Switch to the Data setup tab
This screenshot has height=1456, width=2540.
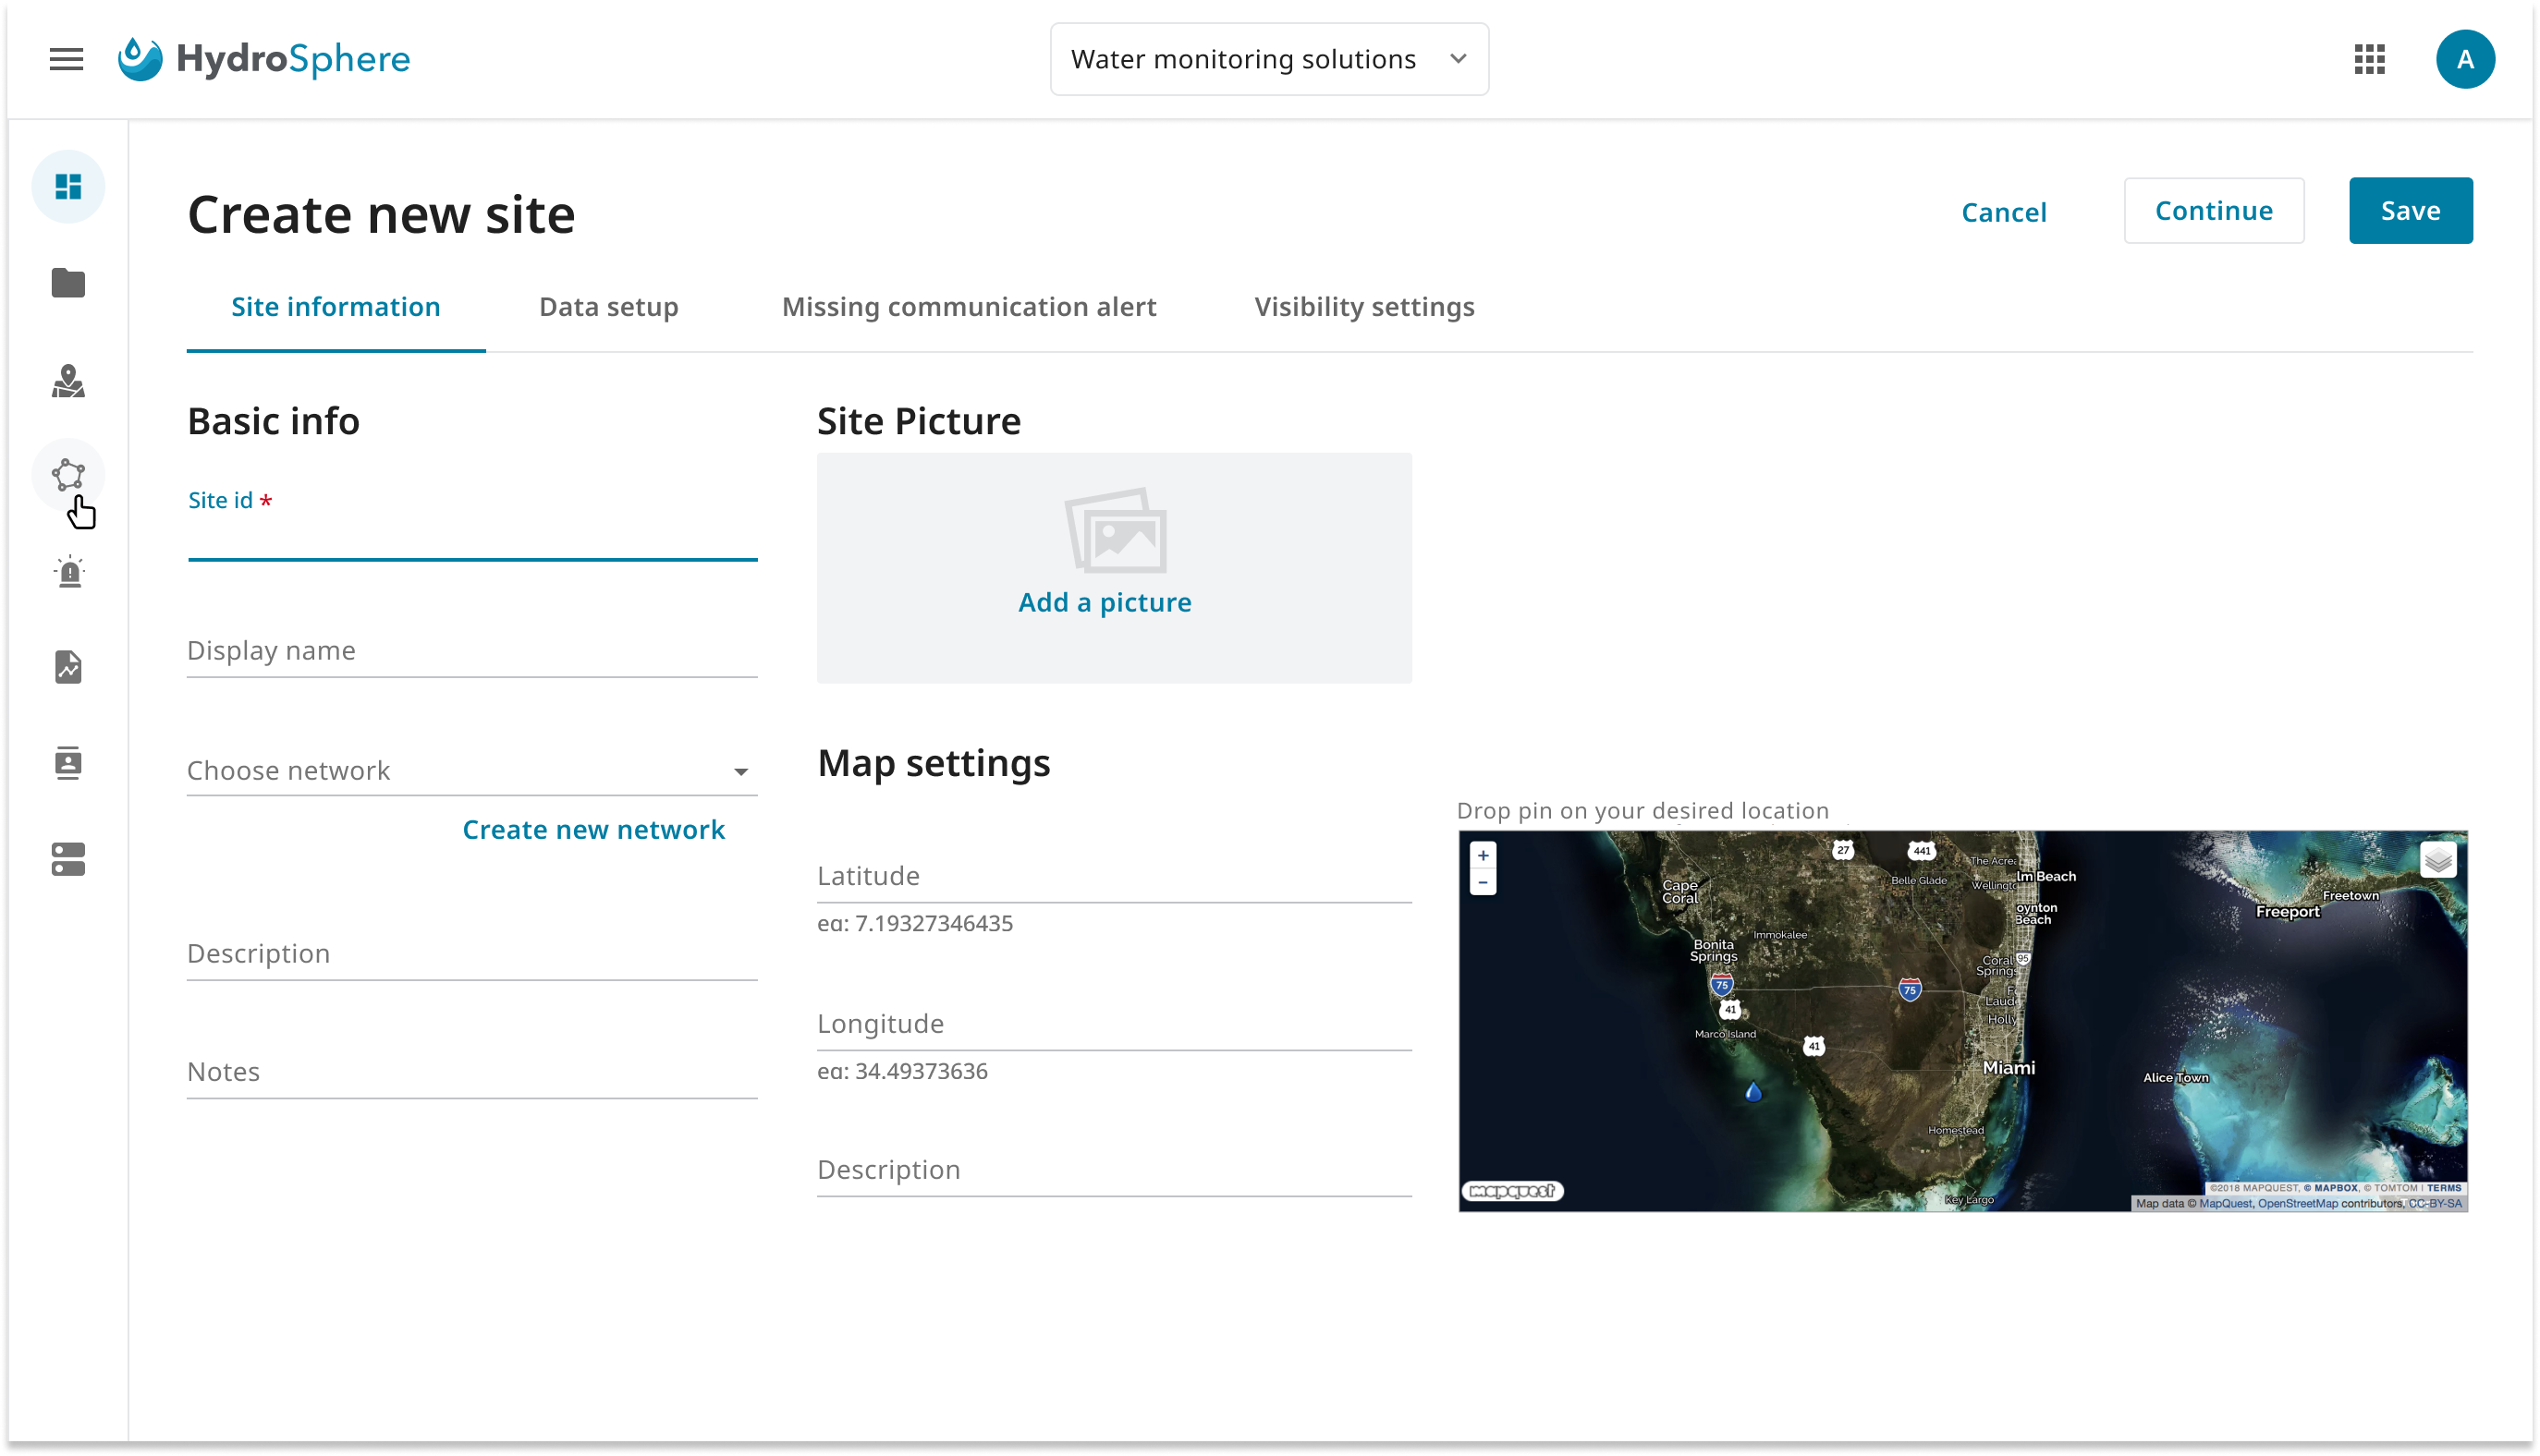[608, 307]
